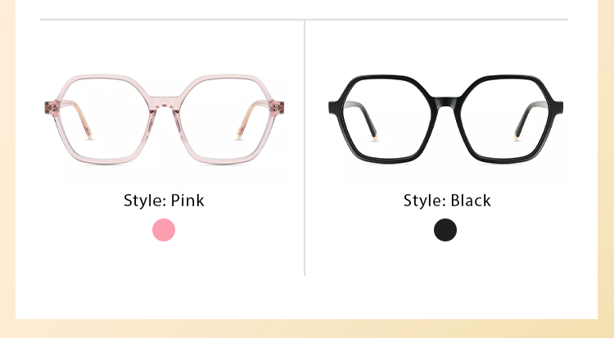Select the pink color swatch
The height and width of the screenshot is (338, 614).
164,230
